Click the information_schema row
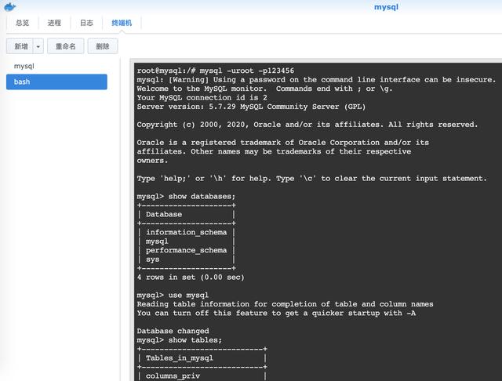Image resolution: width=502 pixels, height=381 pixels. pos(187,232)
